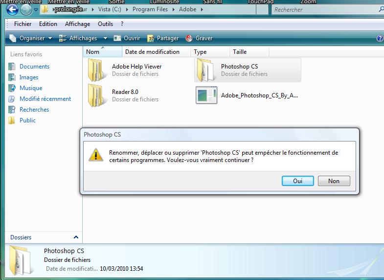
Task: Click the blue Back navigation arrow
Action: coord(12,10)
